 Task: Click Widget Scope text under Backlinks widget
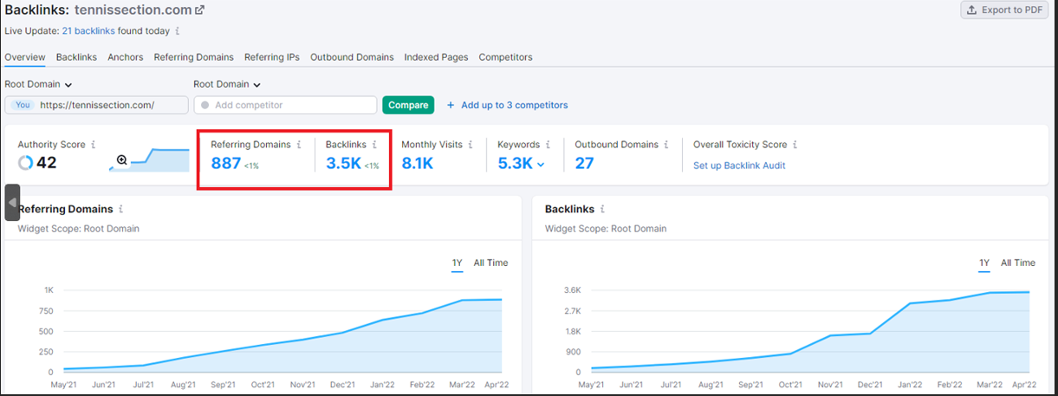click(x=606, y=229)
